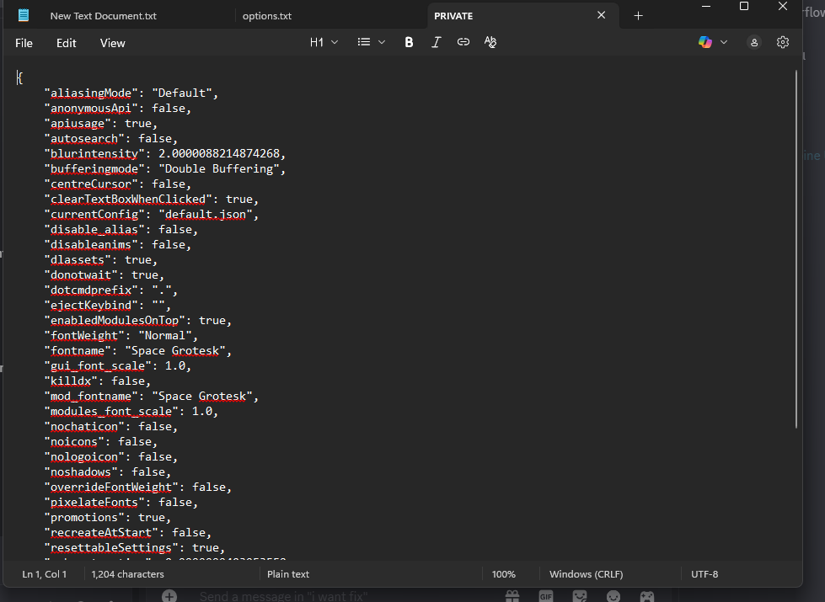Click the "enabledModulesOnTop" line
The image size is (825, 602).
coord(138,321)
